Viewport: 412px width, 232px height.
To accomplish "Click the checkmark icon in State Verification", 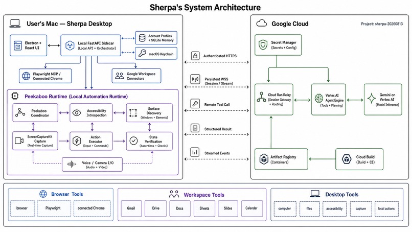I will pos(133,141).
